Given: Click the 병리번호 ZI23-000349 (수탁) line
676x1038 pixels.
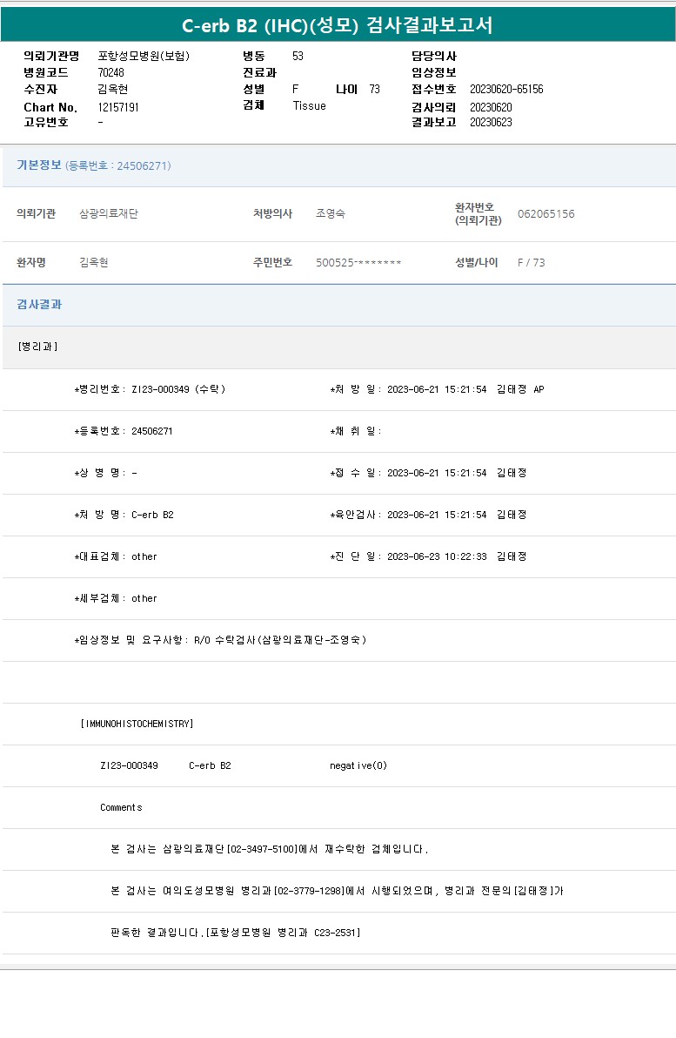Looking at the screenshot, I should (150, 389).
